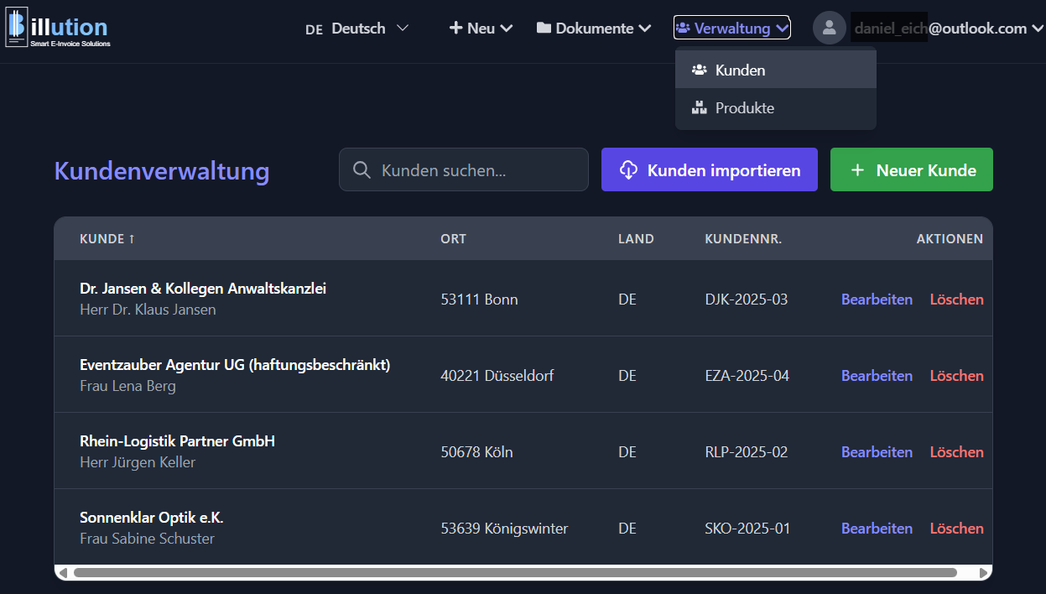Edit Sonnenklar Optik e.K. customer
Viewport: 1046px width, 594px height.
pyautogui.click(x=877, y=529)
